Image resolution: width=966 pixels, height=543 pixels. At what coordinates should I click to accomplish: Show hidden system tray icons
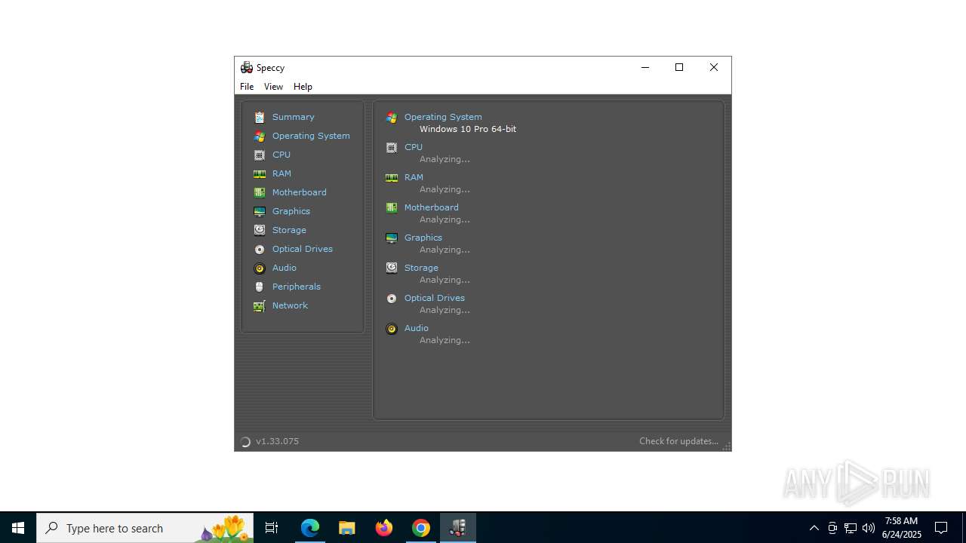click(x=814, y=528)
